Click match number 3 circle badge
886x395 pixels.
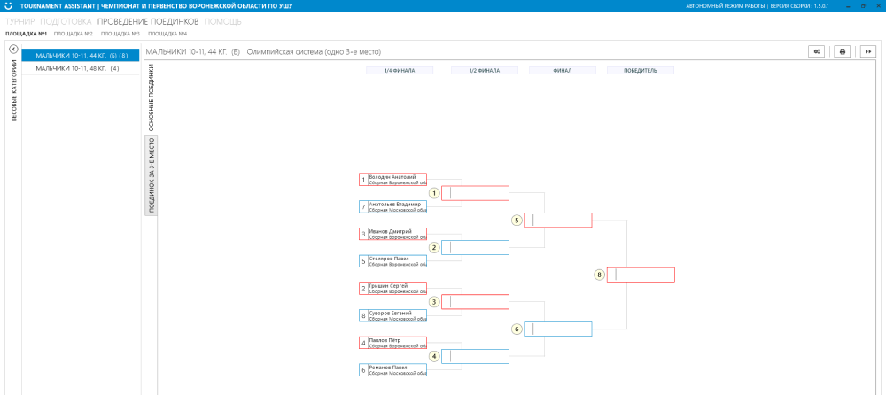click(434, 302)
